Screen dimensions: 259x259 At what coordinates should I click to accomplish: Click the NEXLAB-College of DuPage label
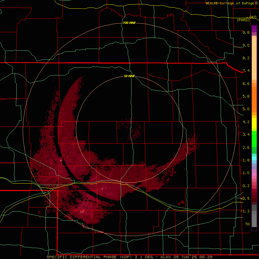[230, 3]
